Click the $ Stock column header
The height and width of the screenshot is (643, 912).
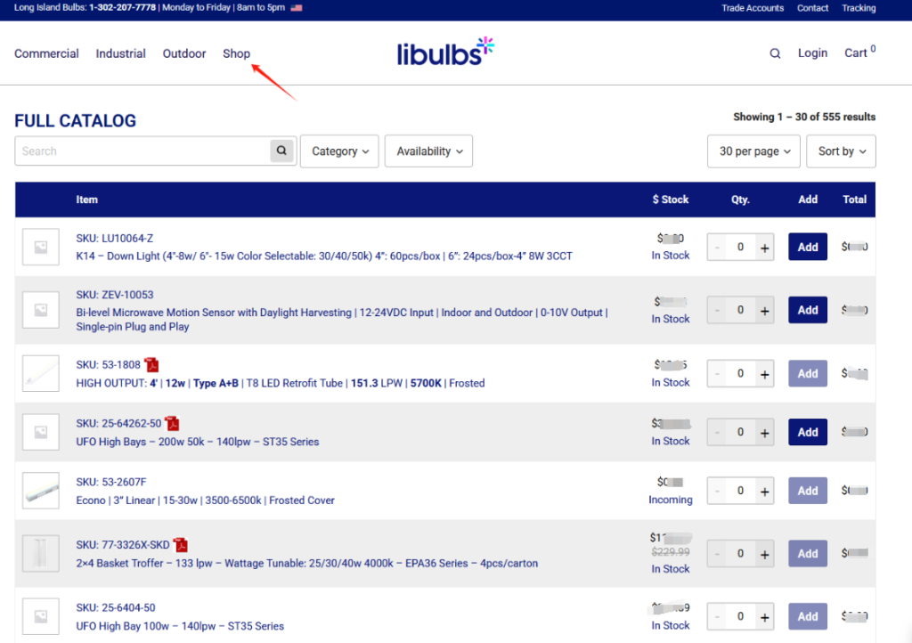tap(671, 199)
